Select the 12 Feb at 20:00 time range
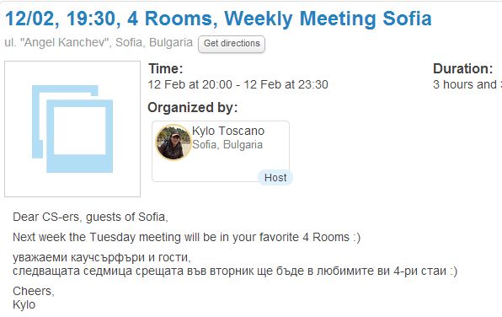Screen dimensions: 502x317 238,84
